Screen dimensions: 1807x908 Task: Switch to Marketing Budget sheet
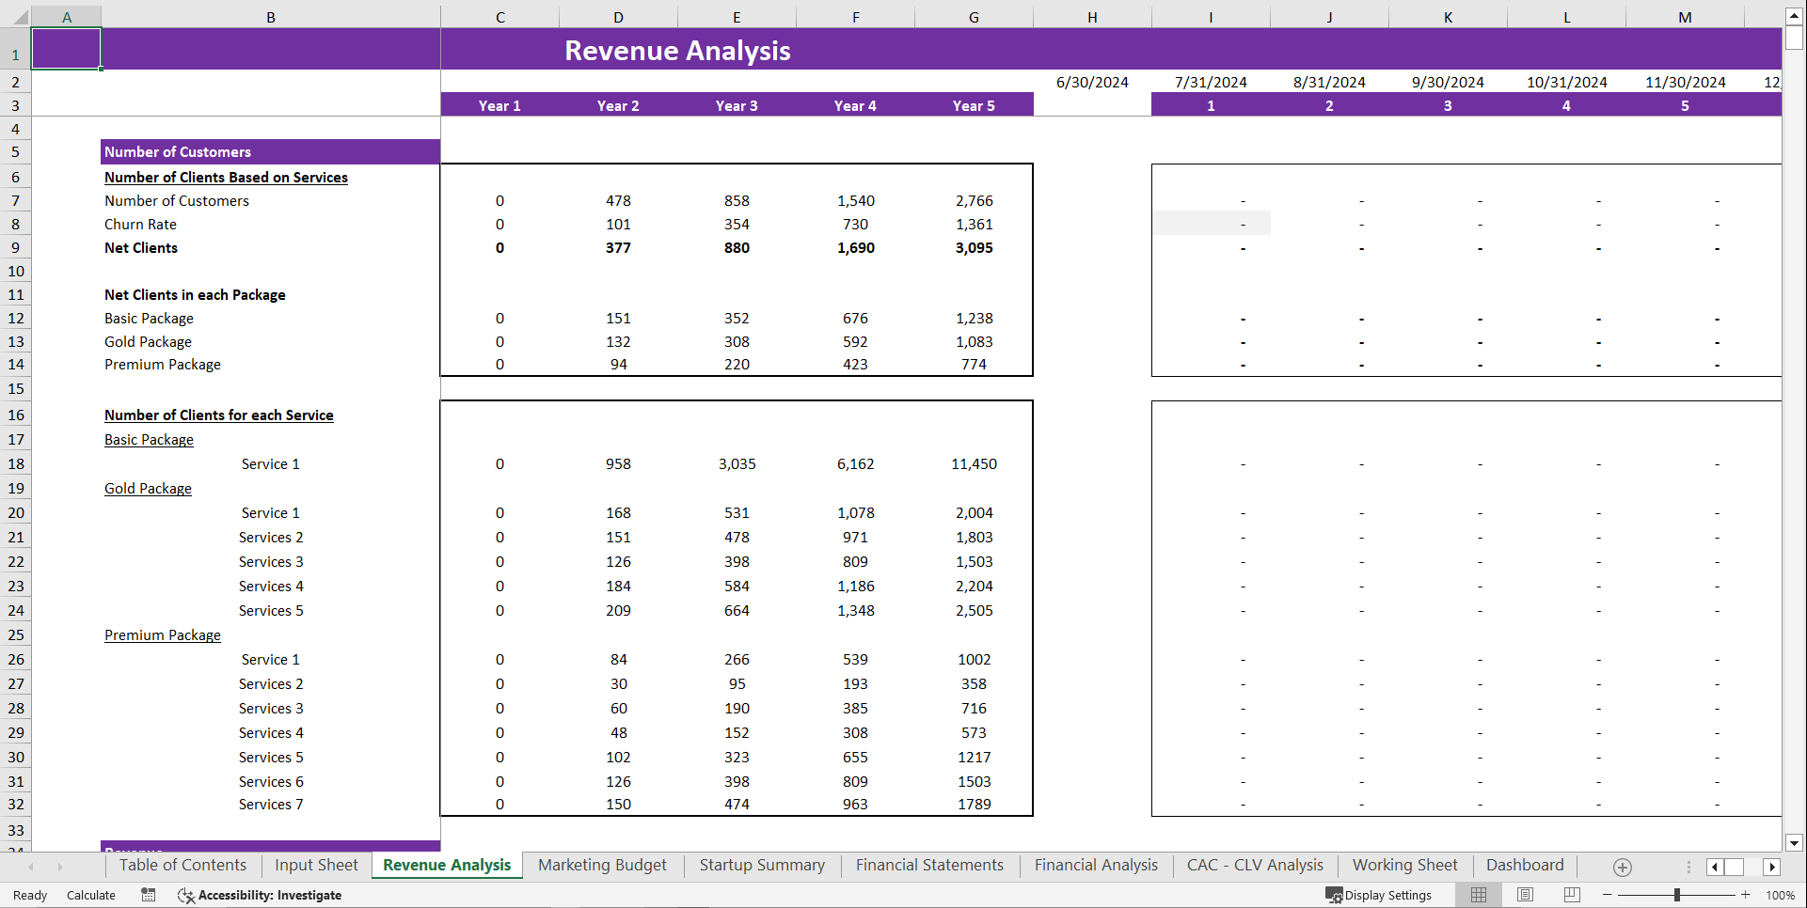(602, 866)
